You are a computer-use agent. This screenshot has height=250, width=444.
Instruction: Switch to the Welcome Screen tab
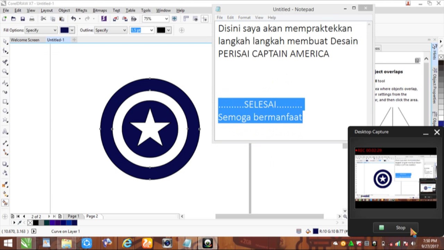click(x=25, y=40)
